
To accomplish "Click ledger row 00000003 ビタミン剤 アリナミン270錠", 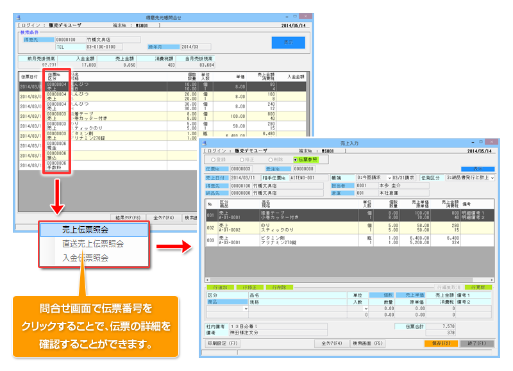I will point(163,136).
